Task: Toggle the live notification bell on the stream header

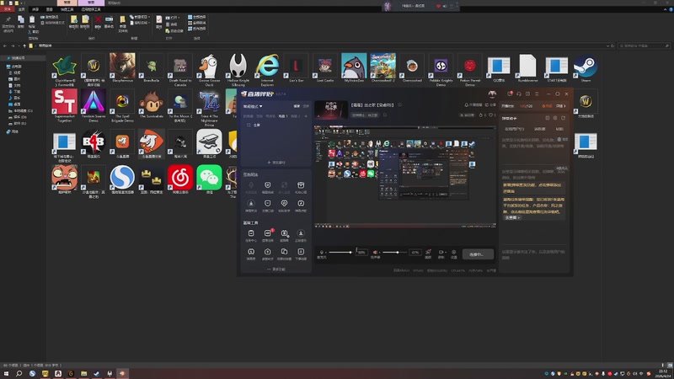Action: [467, 104]
